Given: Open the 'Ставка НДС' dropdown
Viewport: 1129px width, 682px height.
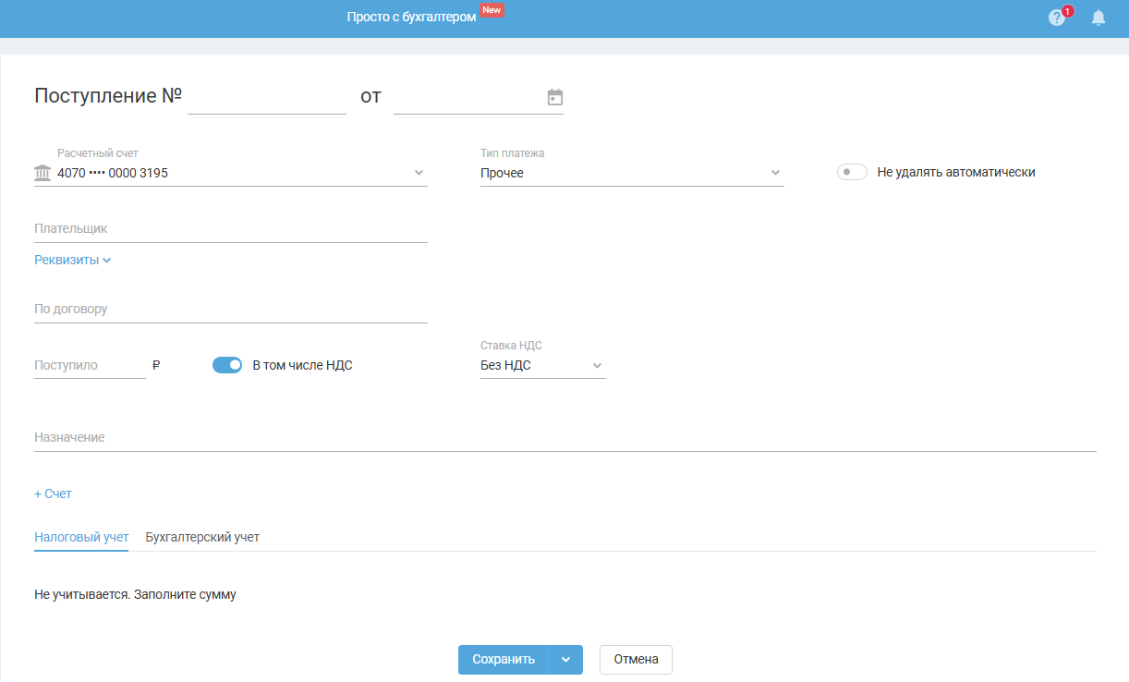Looking at the screenshot, I should click(x=543, y=366).
